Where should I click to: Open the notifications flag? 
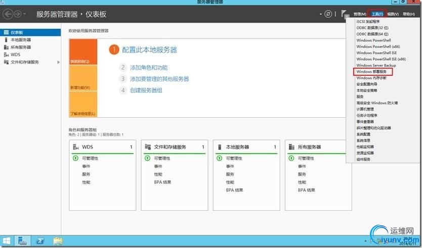(345, 14)
